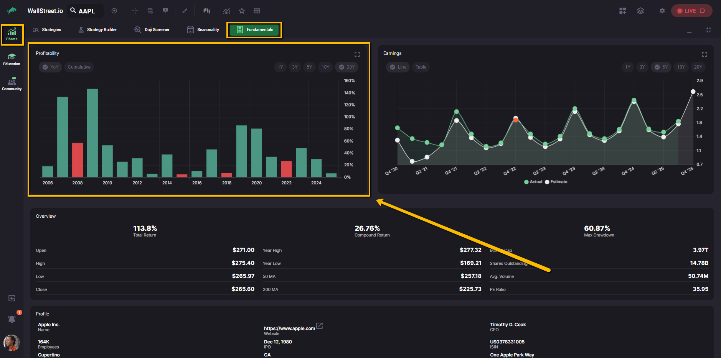Image resolution: width=721 pixels, height=358 pixels.
Task: Select 1Y range in Earnings chart
Action: 628,67
